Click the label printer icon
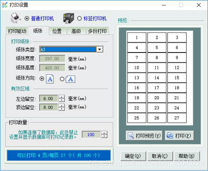Image resolution: width=208 pixels, height=171 pixels. [x=68, y=18]
